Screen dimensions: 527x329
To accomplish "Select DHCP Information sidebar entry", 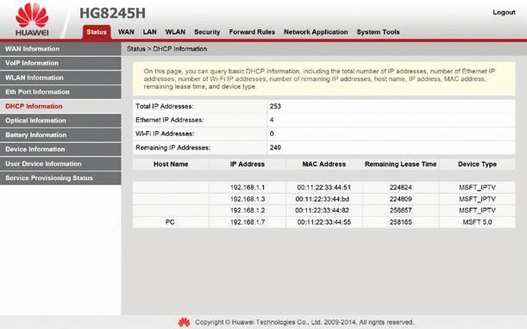I will pyautogui.click(x=60, y=106).
